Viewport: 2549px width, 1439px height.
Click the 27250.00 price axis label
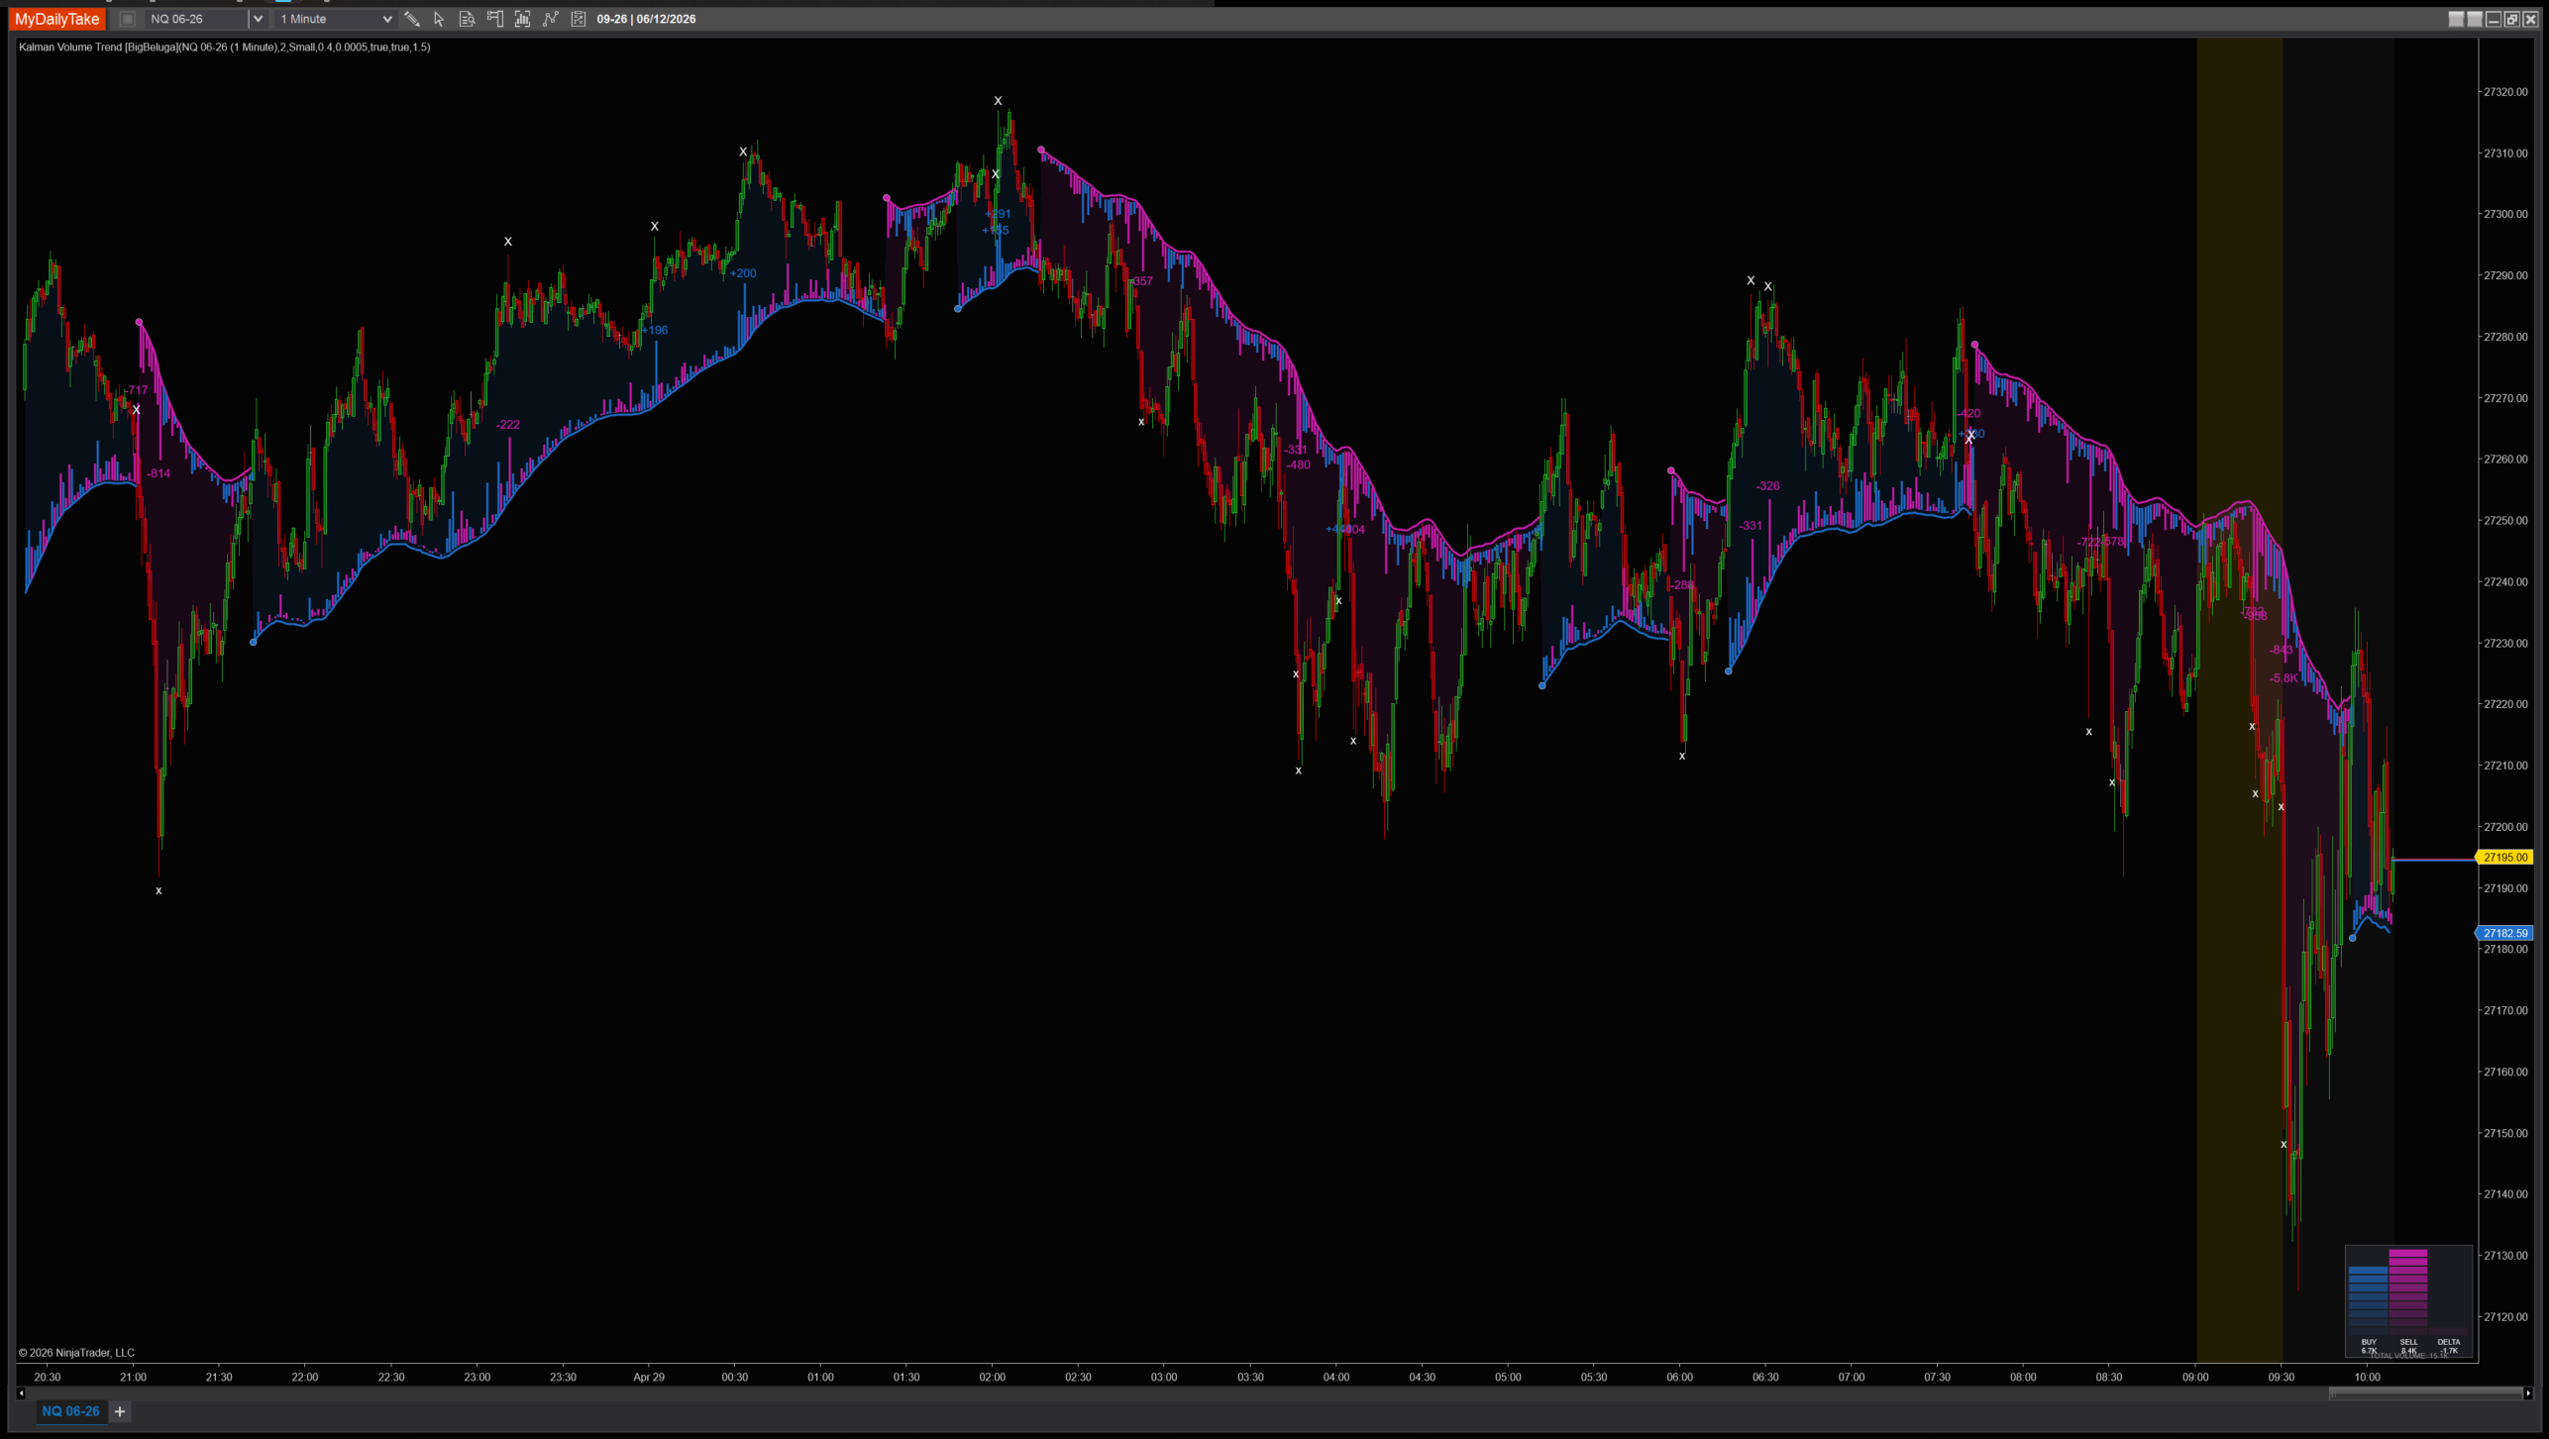2504,520
